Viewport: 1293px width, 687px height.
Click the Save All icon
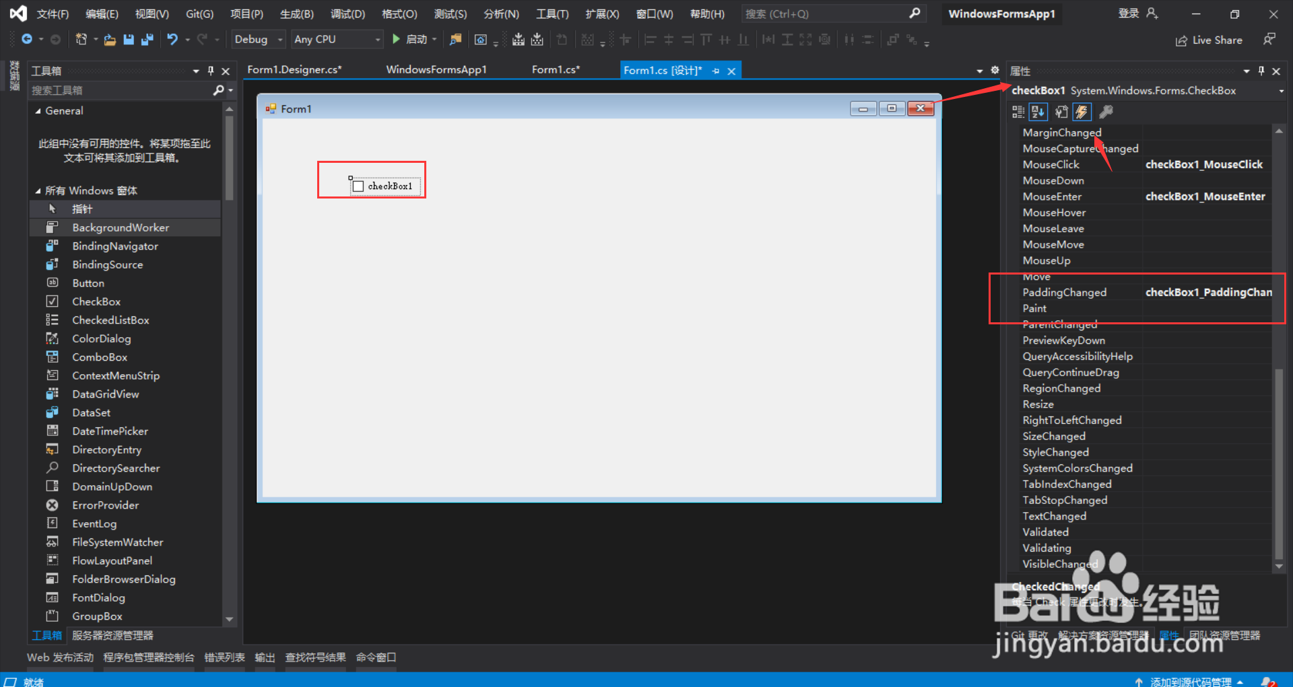(147, 40)
